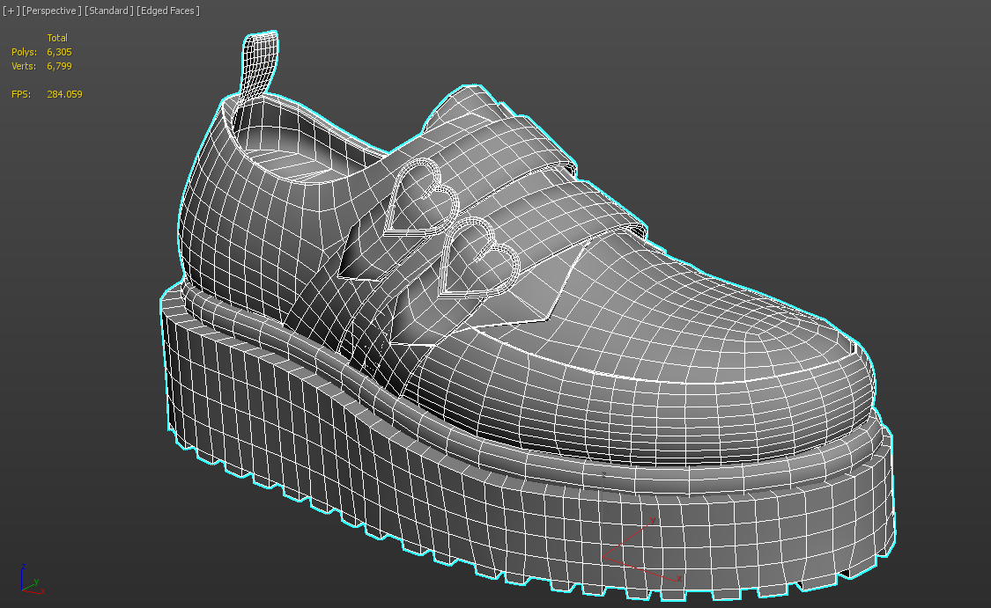The width and height of the screenshot is (991, 608).
Task: Click the blue Z axis label
Action: tap(23, 568)
